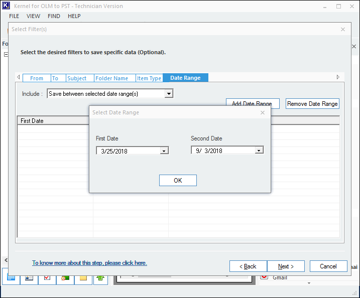Close the Select Date Range dialog
Screen dimensions: 360x298
point(263,113)
